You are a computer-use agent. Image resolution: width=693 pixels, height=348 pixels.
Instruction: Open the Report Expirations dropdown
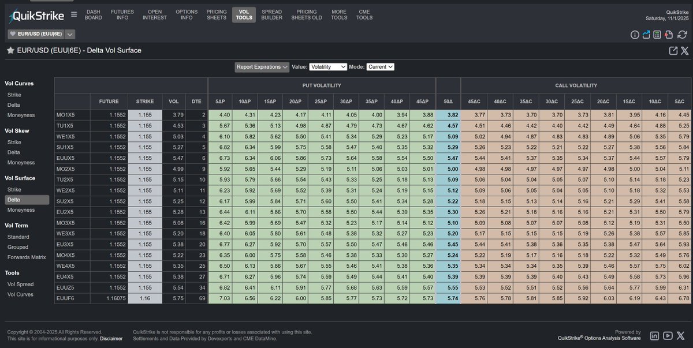262,67
